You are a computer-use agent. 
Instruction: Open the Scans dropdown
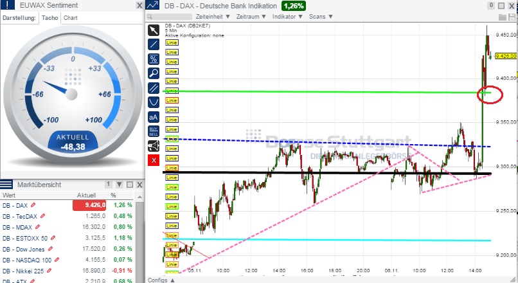click(x=321, y=17)
